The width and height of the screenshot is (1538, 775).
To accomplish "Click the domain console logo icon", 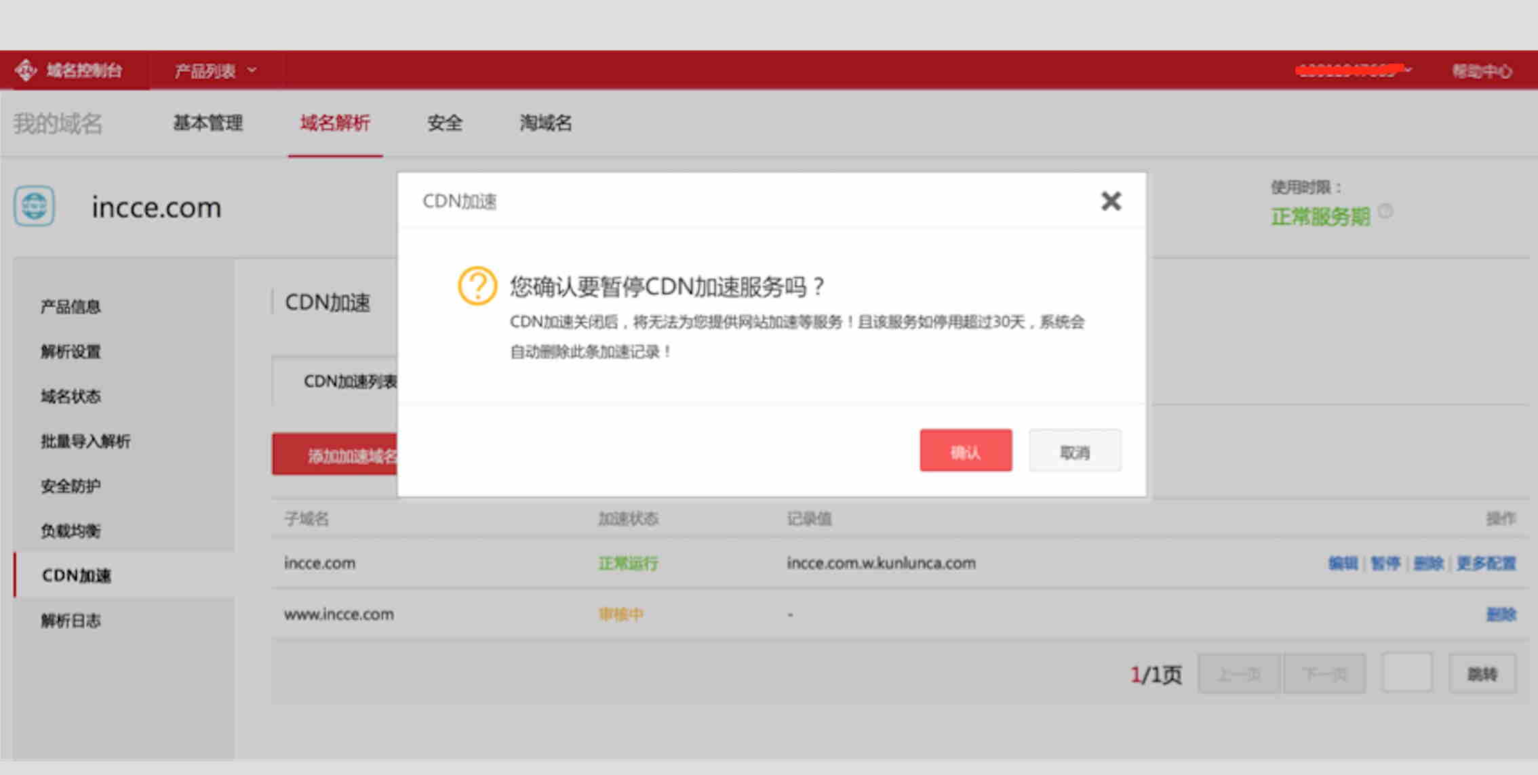I will (x=26, y=70).
